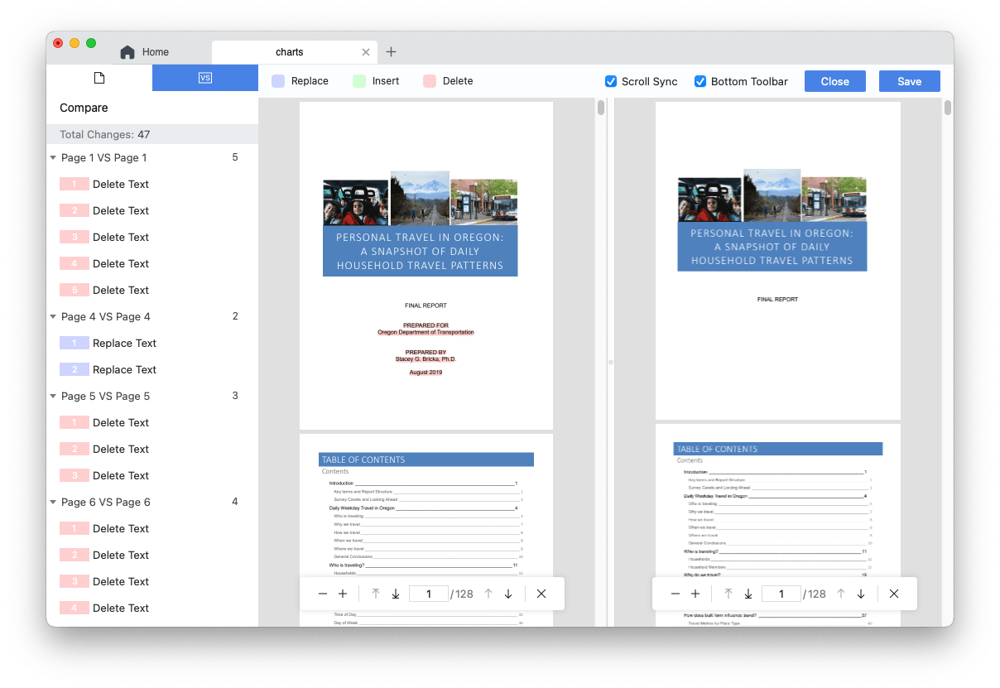
Task: Click the page number input field
Action: pos(429,594)
